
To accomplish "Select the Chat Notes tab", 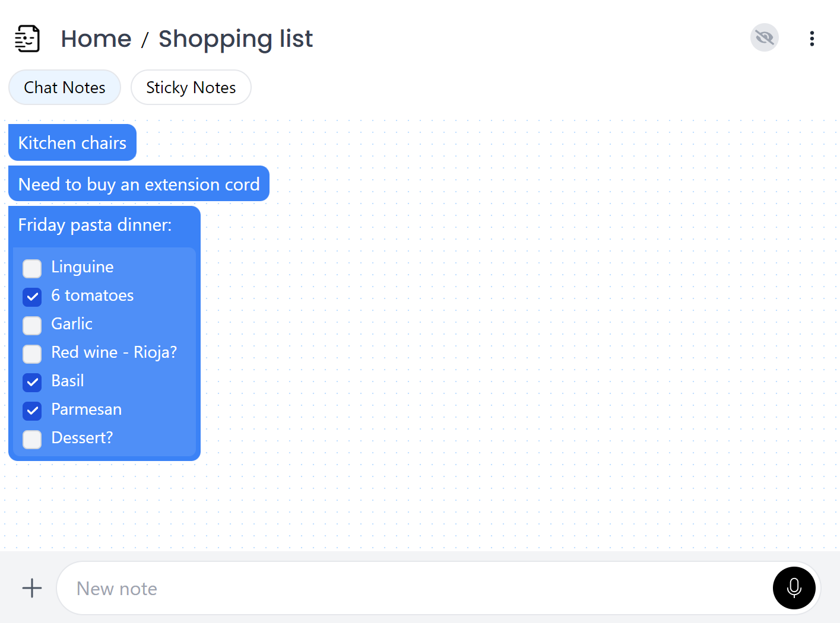I will [65, 87].
